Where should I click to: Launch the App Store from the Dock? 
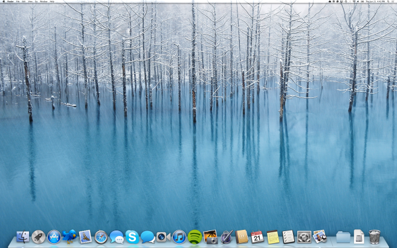[x=54, y=237]
